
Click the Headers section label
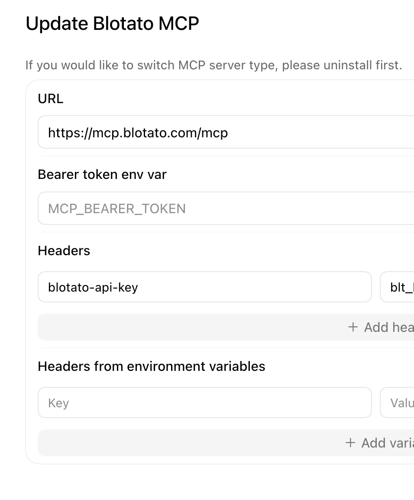tap(64, 250)
